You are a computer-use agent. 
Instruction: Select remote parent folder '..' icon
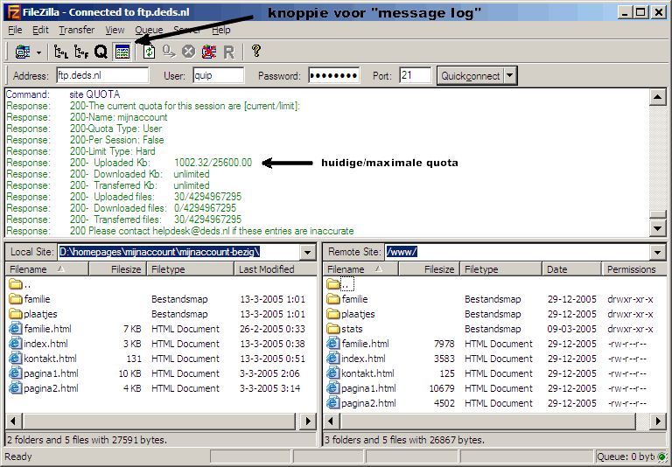pyautogui.click(x=333, y=284)
